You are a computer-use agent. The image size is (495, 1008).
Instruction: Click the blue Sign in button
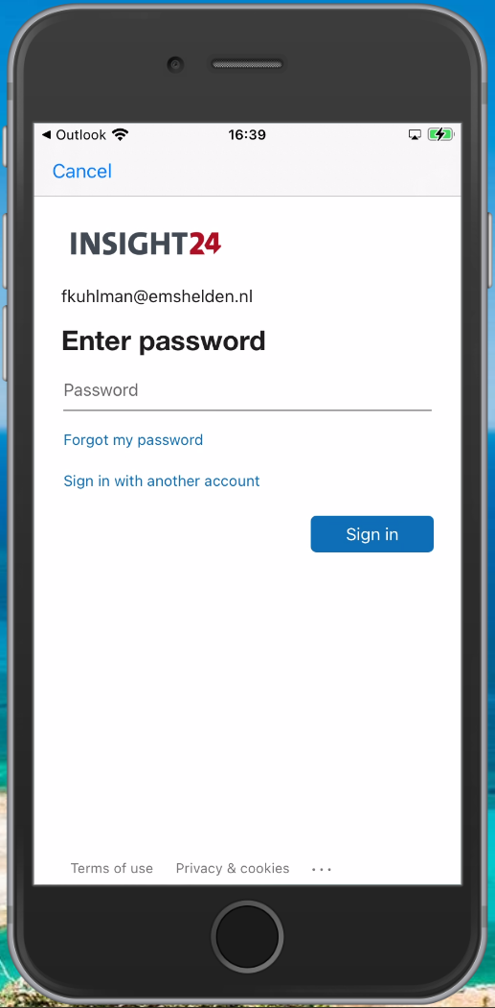click(x=372, y=534)
